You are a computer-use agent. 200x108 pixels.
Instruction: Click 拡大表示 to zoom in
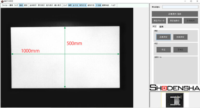49,5
